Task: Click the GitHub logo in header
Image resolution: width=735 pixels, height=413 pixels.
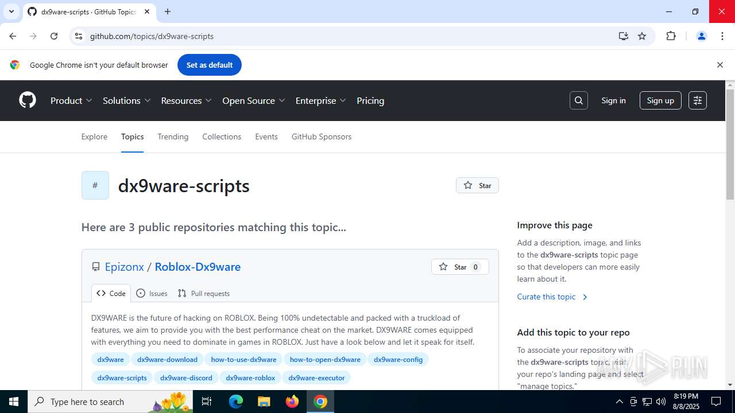Action: point(28,100)
